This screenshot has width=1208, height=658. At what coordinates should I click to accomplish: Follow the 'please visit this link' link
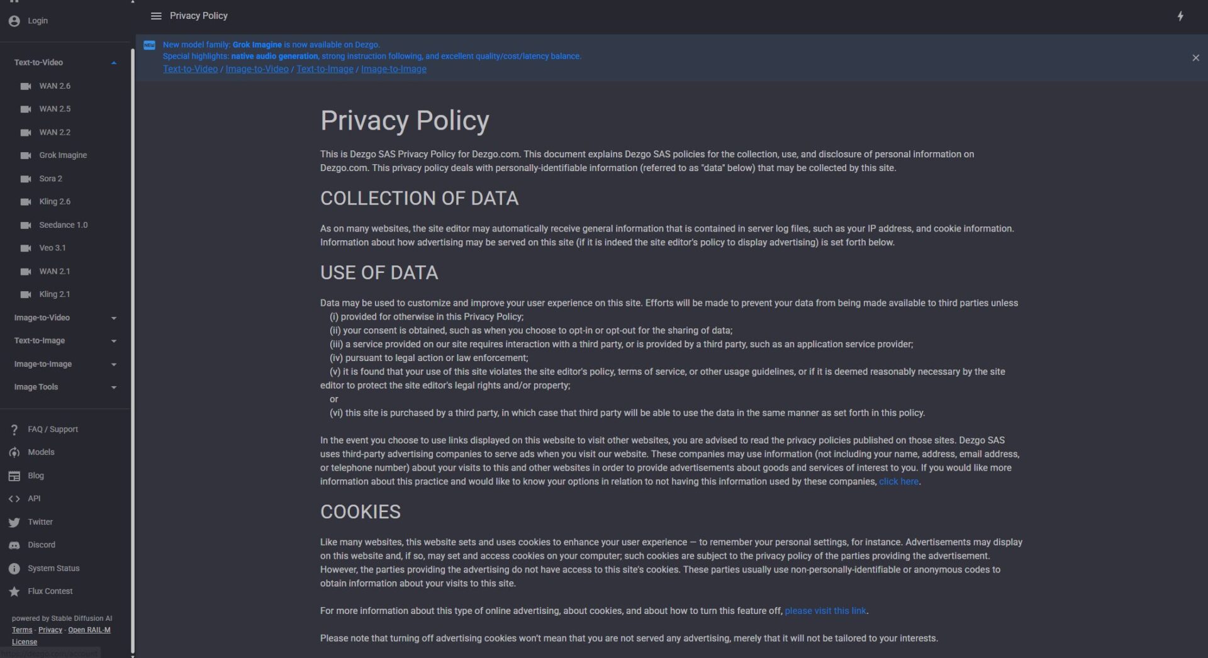(825, 611)
